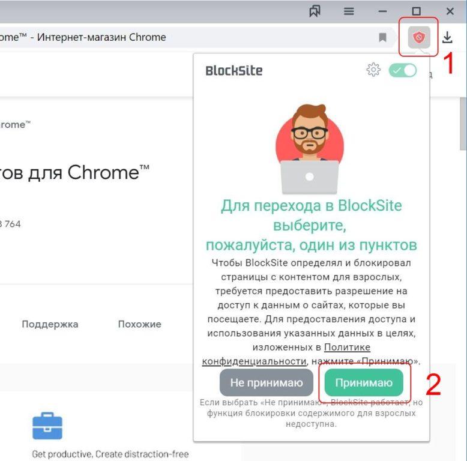Bookmark this page with the address bar icon
The width and height of the screenshot is (467, 461).
tap(383, 38)
